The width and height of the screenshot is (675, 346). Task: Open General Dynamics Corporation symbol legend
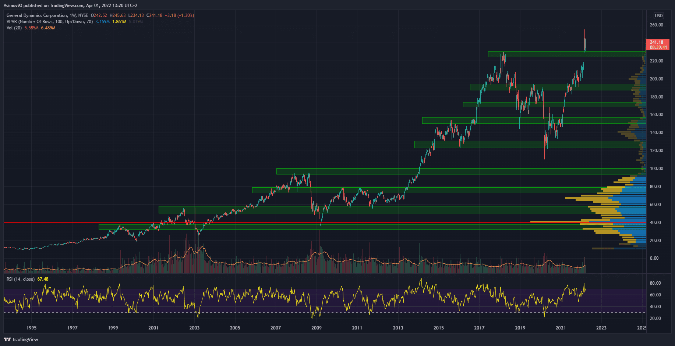point(37,15)
